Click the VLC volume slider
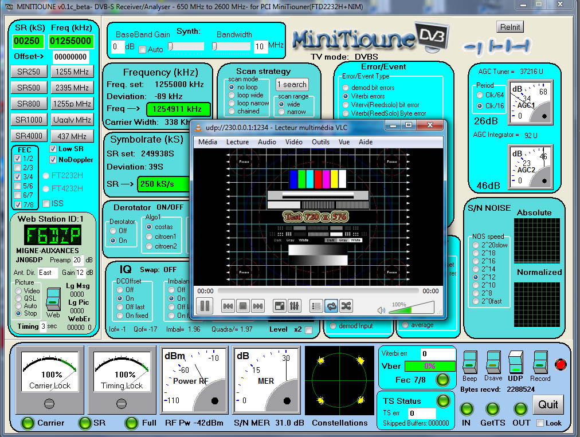Image resolution: width=580 pixels, height=437 pixels. click(x=412, y=308)
